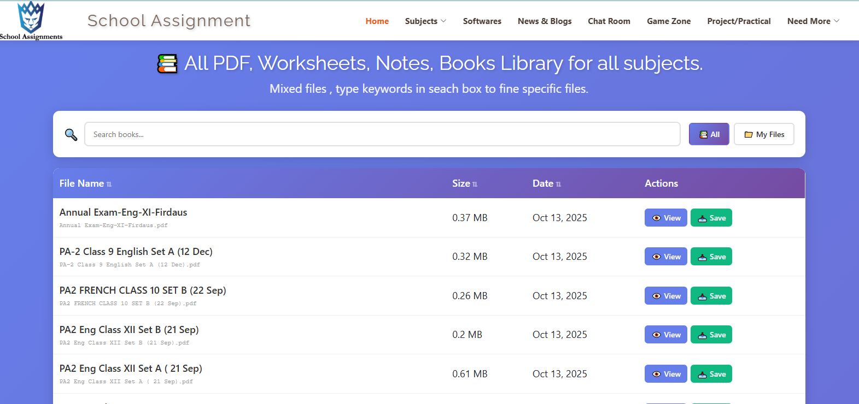This screenshot has width=859, height=404.
Task: View PA-2 Class 9 English Set A
Action: 666,257
